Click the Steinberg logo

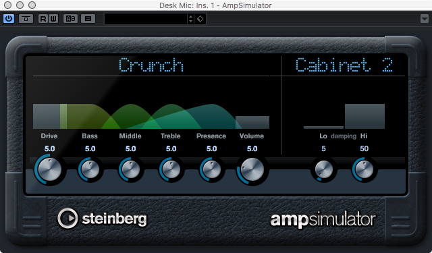point(102,219)
